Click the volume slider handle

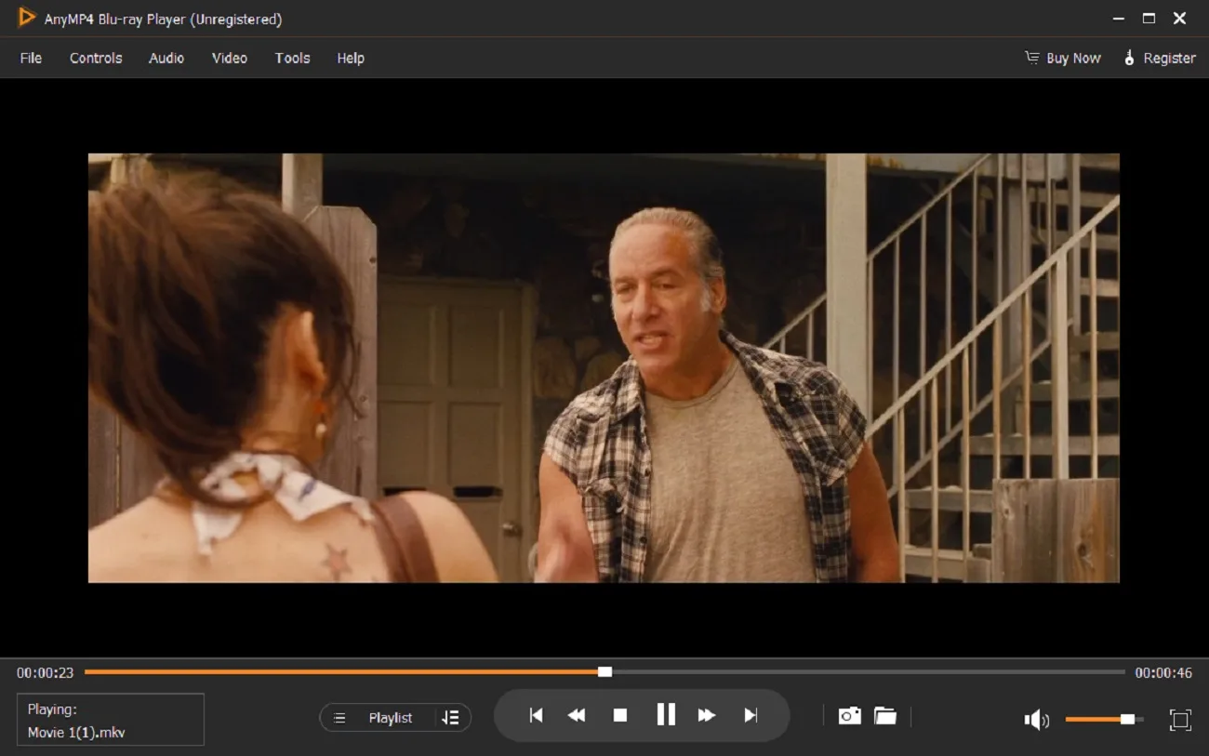(1127, 719)
